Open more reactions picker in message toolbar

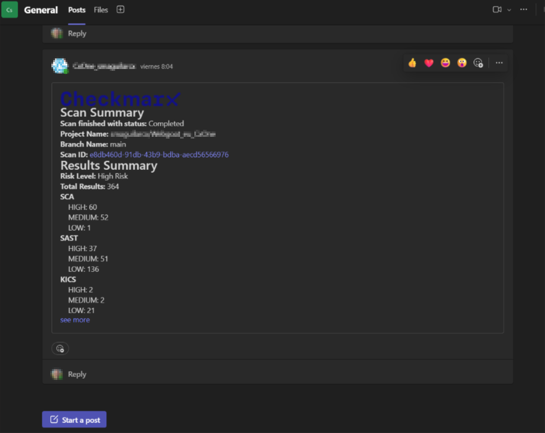click(478, 63)
